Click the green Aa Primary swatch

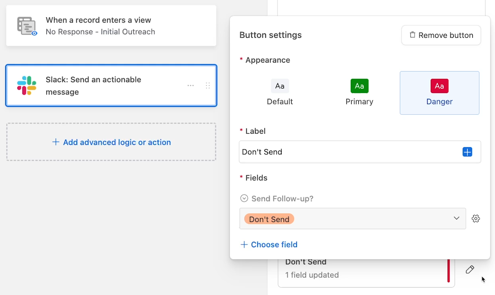(x=359, y=86)
